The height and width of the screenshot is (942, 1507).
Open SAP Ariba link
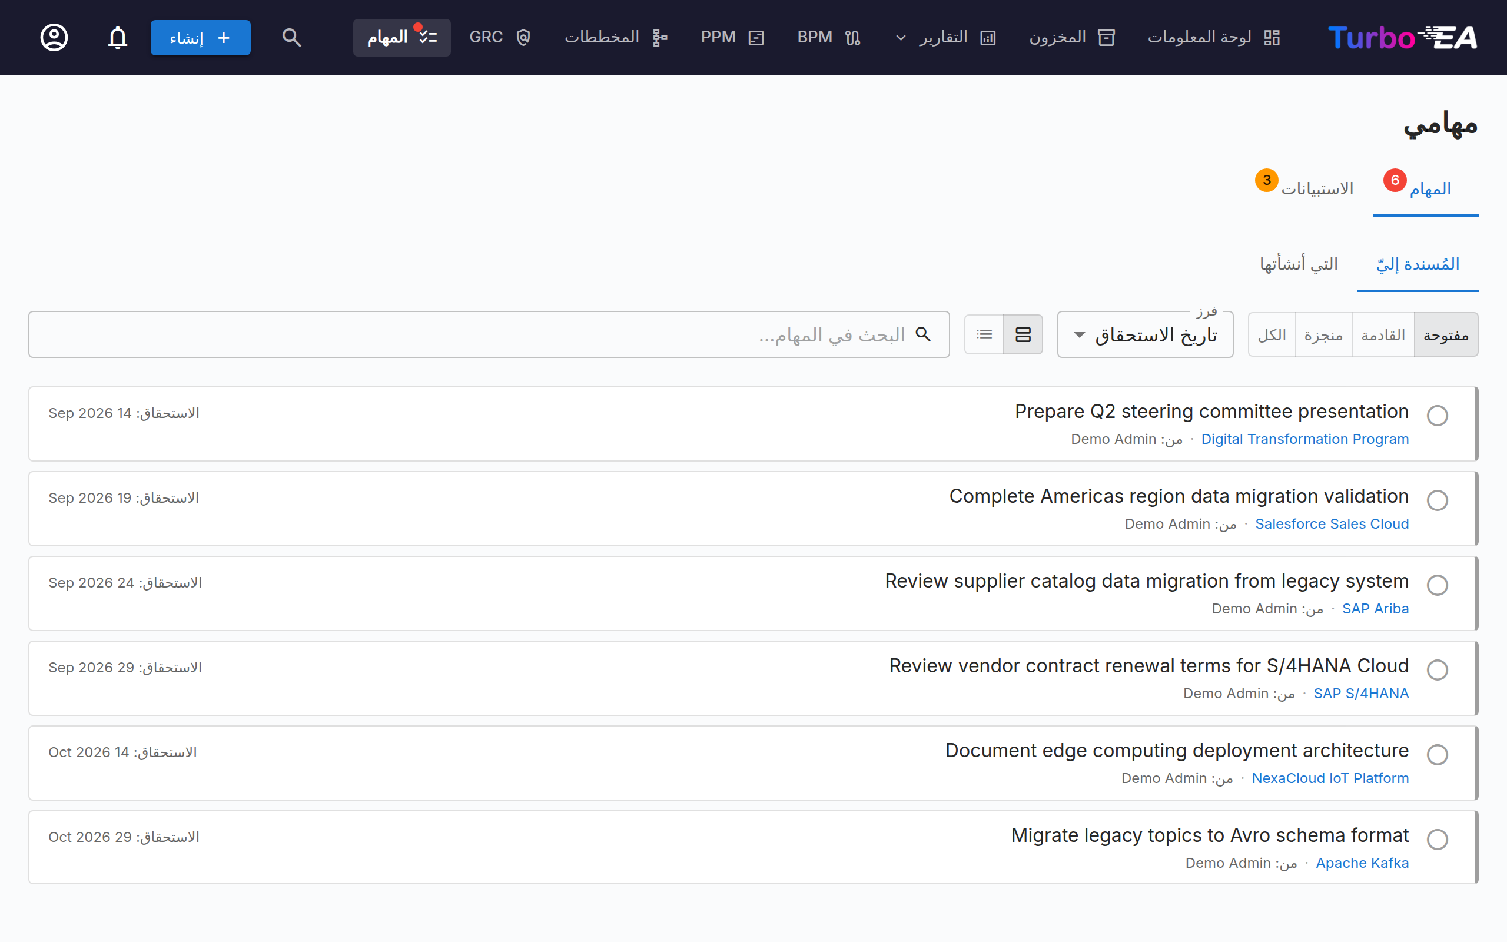[x=1375, y=609]
